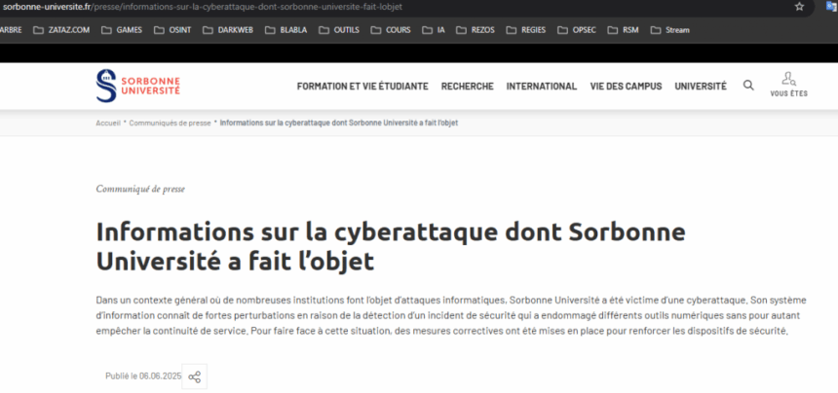This screenshot has width=838, height=393.
Task: Open the Vie des campus menu
Action: tap(626, 87)
